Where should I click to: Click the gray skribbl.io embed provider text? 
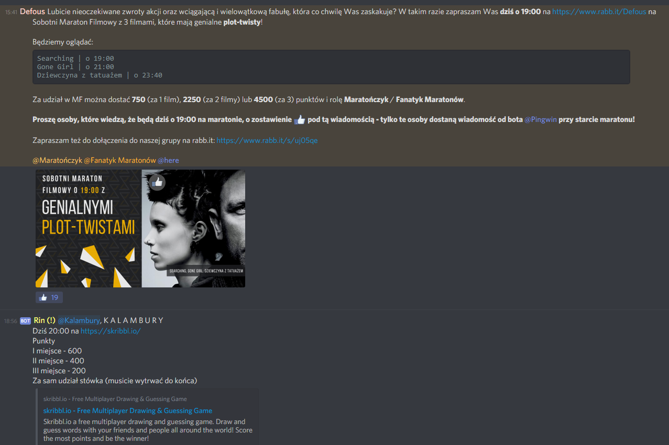[115, 399]
